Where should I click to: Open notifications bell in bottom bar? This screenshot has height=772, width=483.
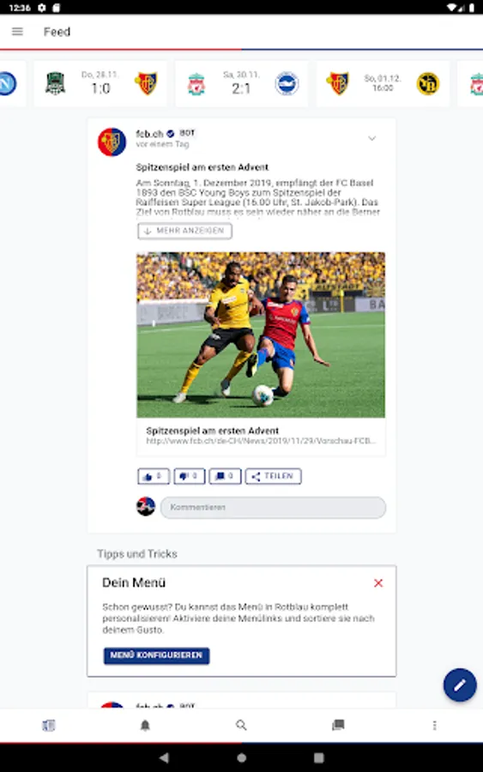pos(145,725)
